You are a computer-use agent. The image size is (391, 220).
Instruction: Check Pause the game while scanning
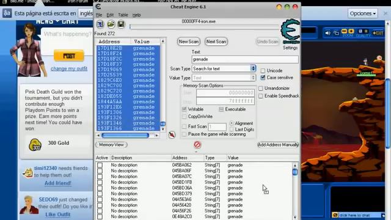point(184,134)
